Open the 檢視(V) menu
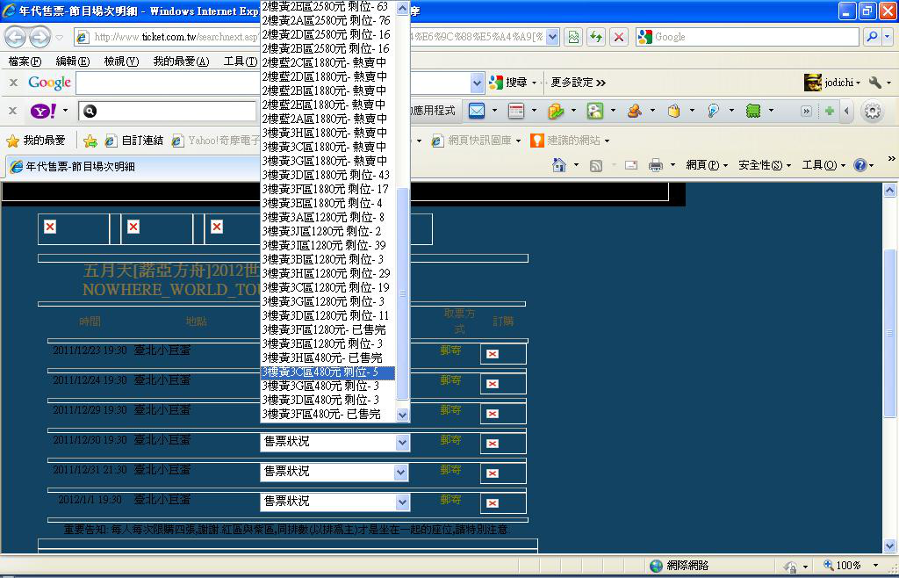Image resolution: width=899 pixels, height=578 pixels. pyautogui.click(x=121, y=61)
